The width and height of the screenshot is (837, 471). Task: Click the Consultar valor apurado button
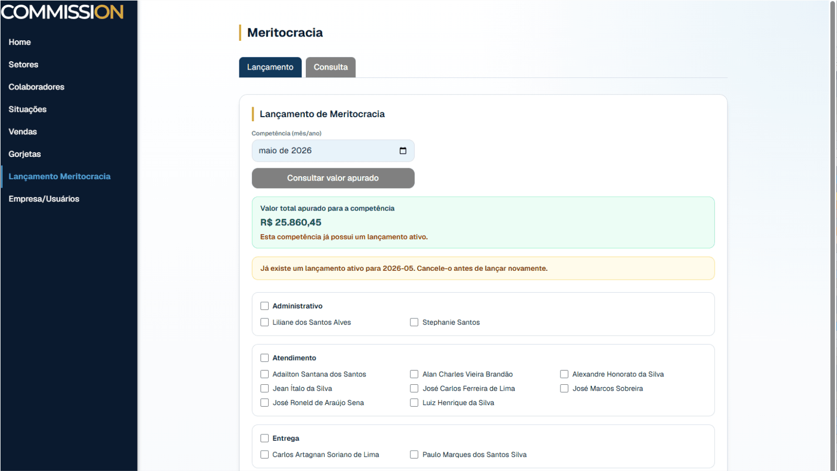point(333,178)
